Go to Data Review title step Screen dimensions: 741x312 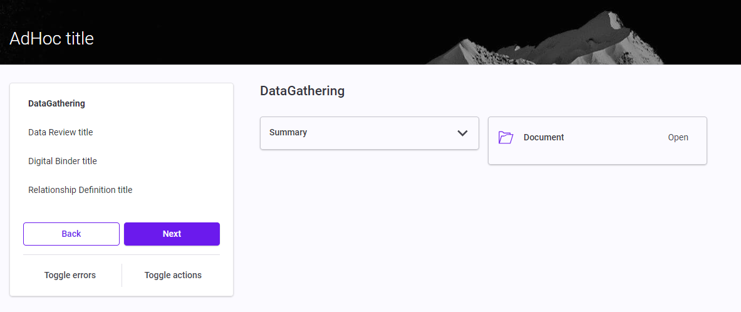click(x=61, y=132)
